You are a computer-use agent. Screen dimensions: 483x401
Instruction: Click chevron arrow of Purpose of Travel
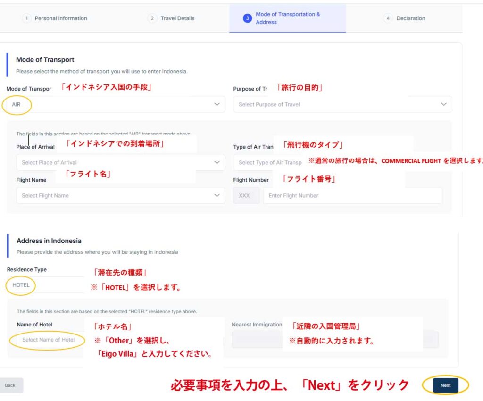click(x=443, y=104)
